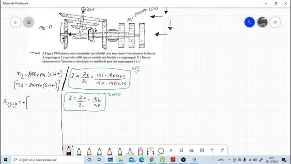Click the green boxed EPC formula
This screenshot has height=164, width=291.
(x=99, y=79)
